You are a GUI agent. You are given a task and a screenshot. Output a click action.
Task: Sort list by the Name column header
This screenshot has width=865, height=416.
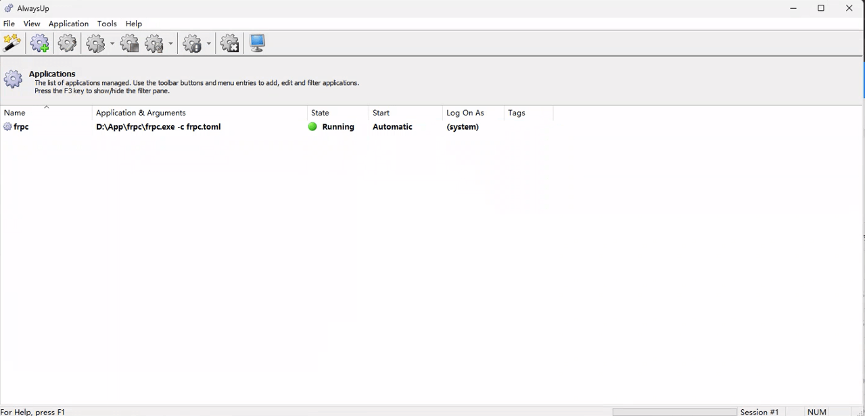[46, 113]
